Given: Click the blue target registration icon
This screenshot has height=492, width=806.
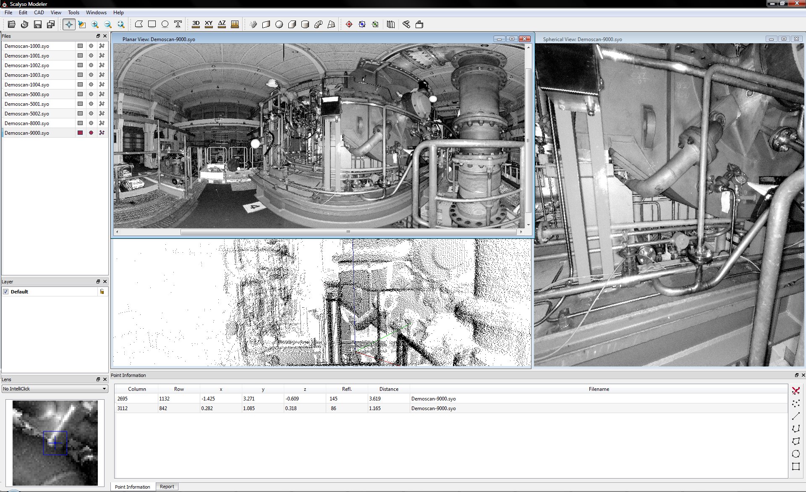Looking at the screenshot, I should click(x=362, y=24).
